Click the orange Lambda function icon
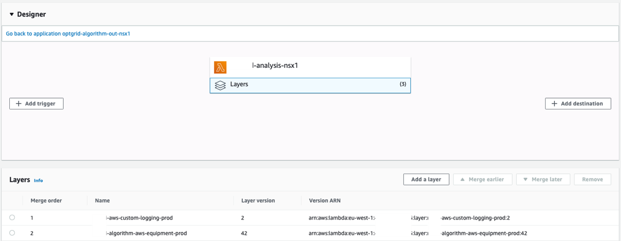 [220, 67]
